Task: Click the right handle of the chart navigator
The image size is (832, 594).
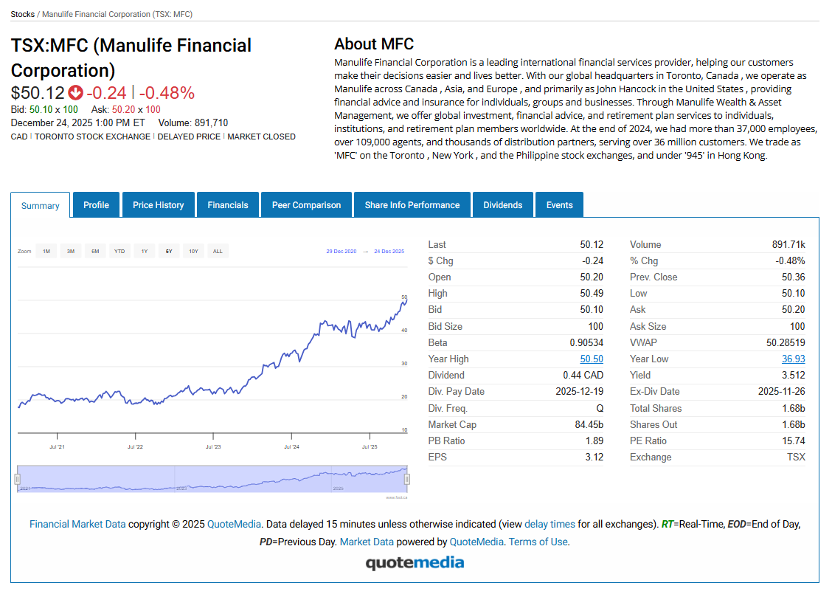Action: 406,479
